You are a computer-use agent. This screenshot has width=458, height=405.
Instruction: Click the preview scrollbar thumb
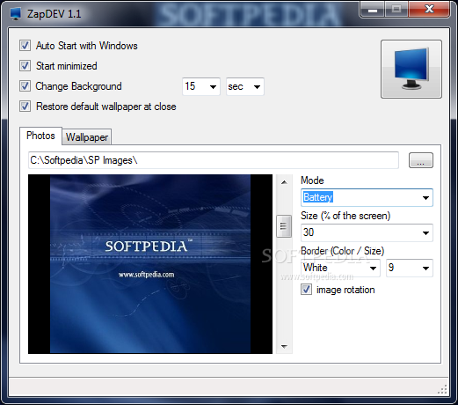click(x=284, y=226)
